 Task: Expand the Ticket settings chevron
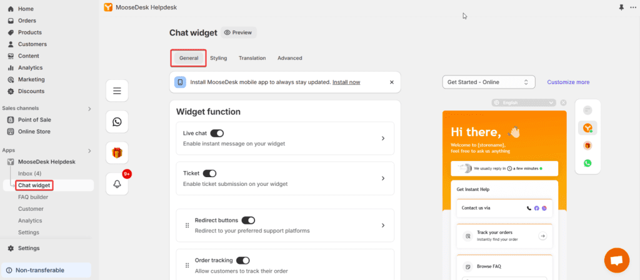point(383,178)
